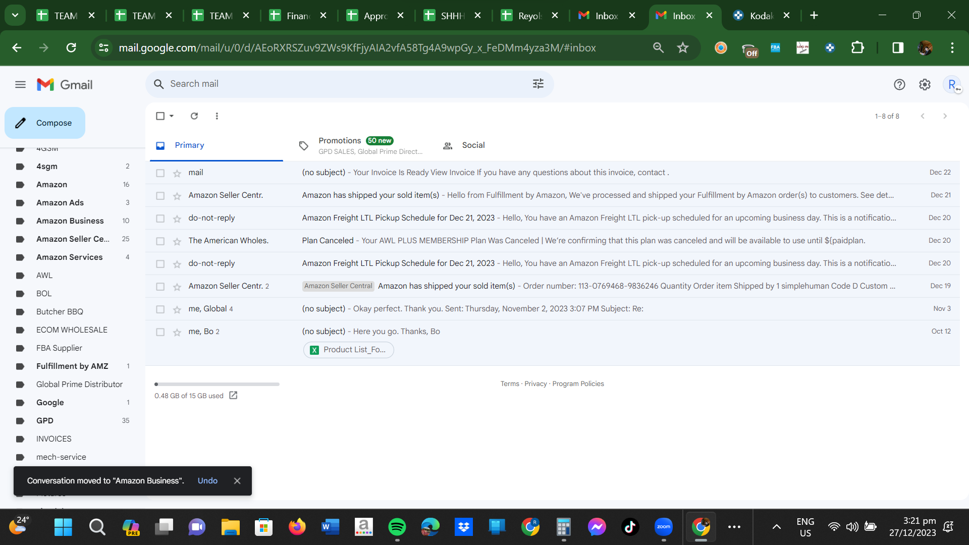Screen dimensions: 969x545
Task: Star the me, Global conversation
Action: 177,309
